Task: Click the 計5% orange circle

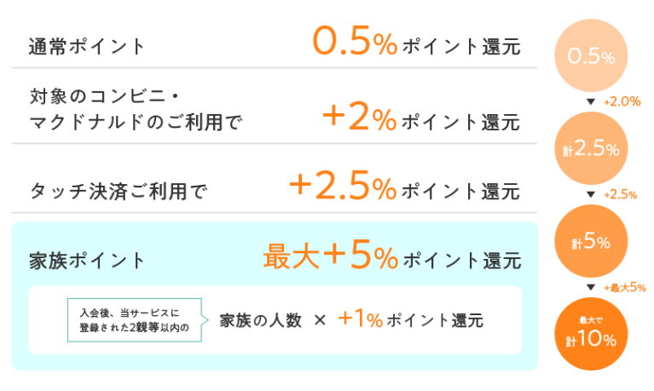Action: 591,241
